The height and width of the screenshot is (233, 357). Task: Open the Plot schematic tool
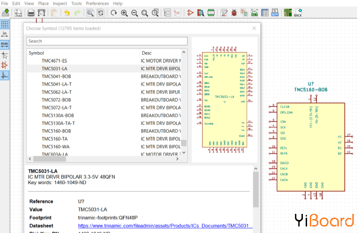pos(42,13)
